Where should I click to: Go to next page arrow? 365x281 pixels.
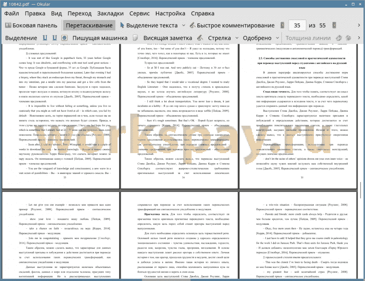click(334, 25)
